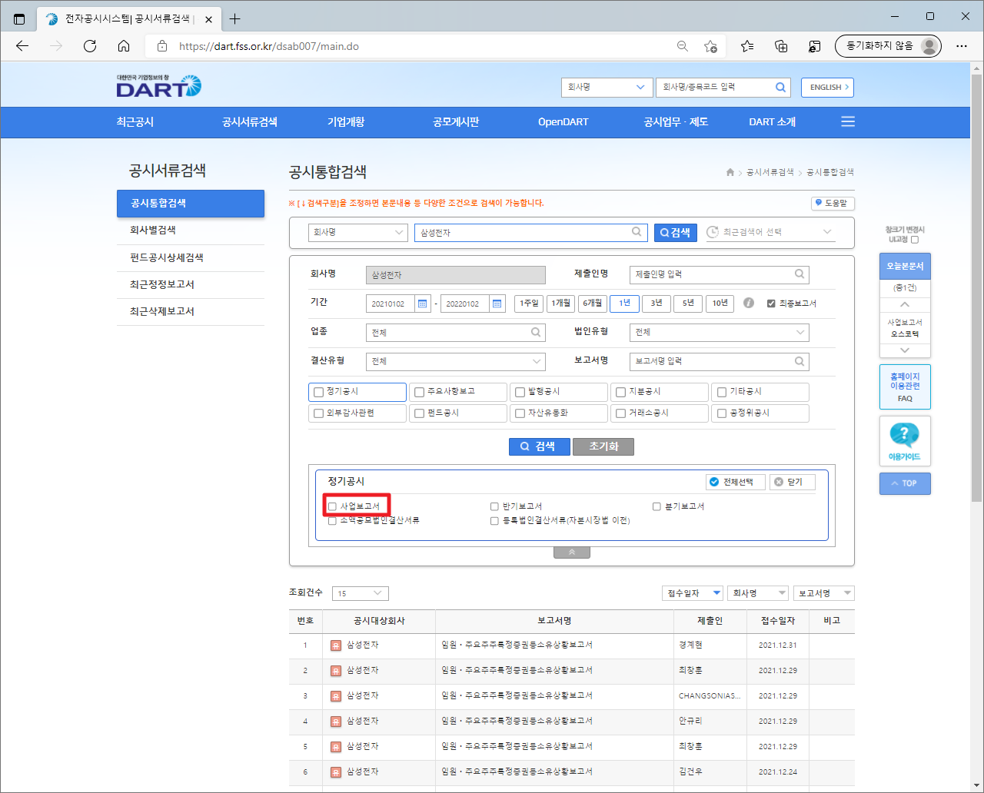Viewport: 984px width, 793px height.
Task: Open the end date calendar picker
Action: (x=497, y=304)
